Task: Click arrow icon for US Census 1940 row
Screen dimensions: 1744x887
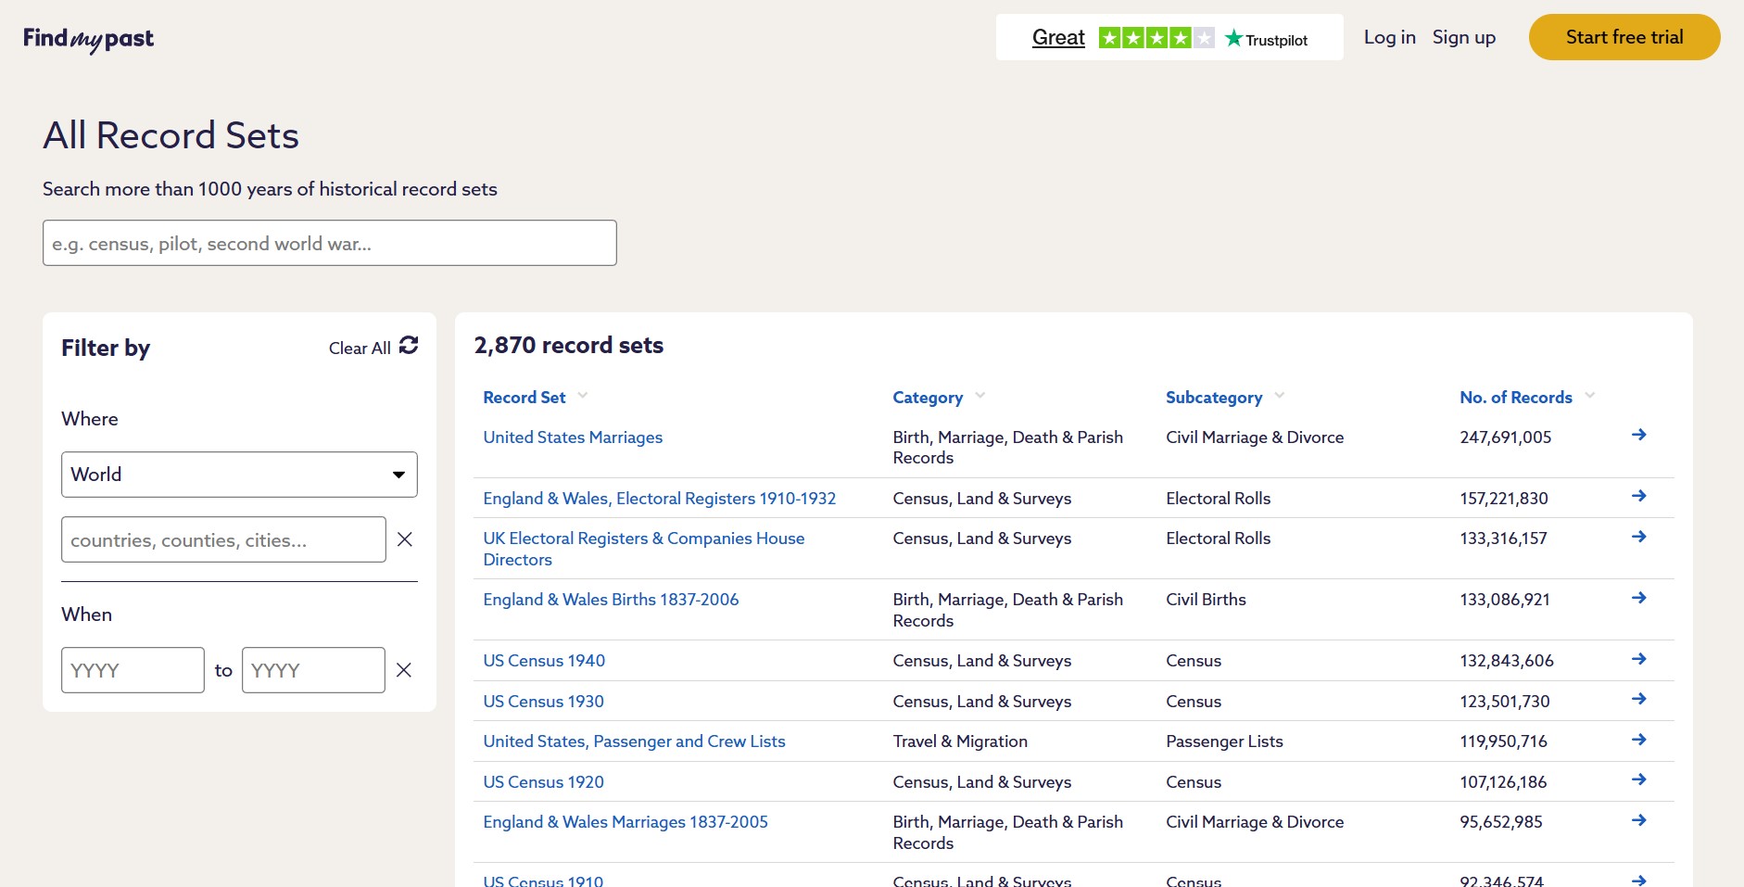Action: coord(1638,659)
